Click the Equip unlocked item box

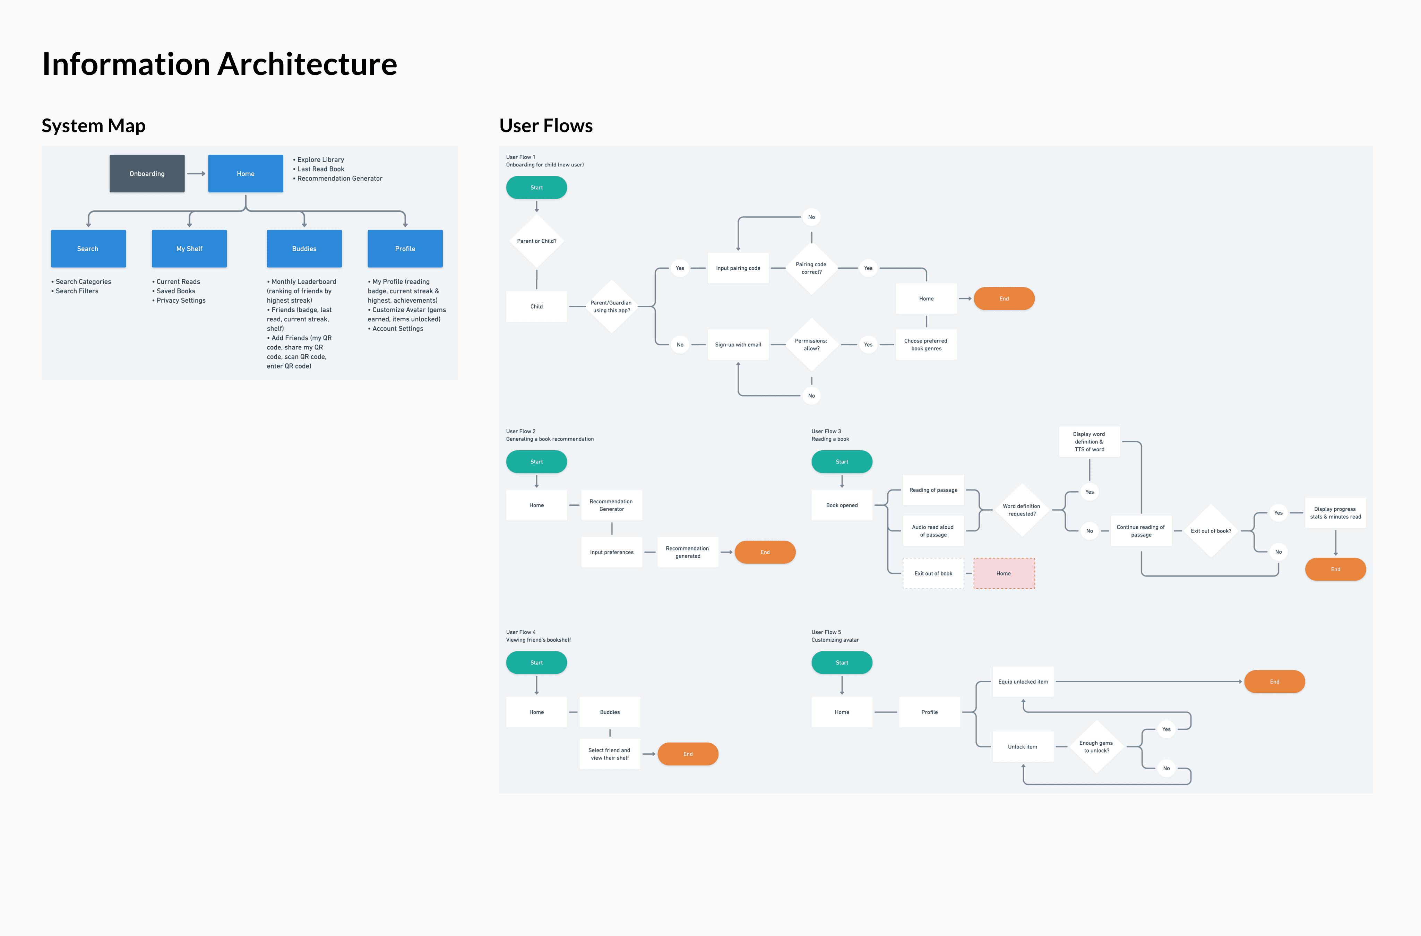(1023, 682)
